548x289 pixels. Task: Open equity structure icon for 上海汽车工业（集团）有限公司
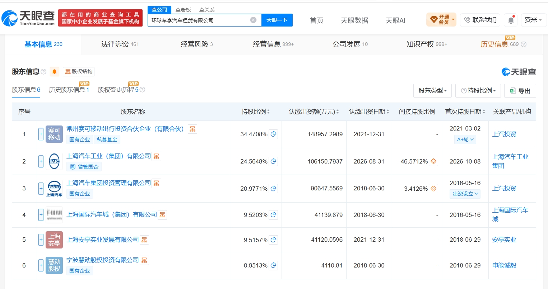(x=156, y=156)
